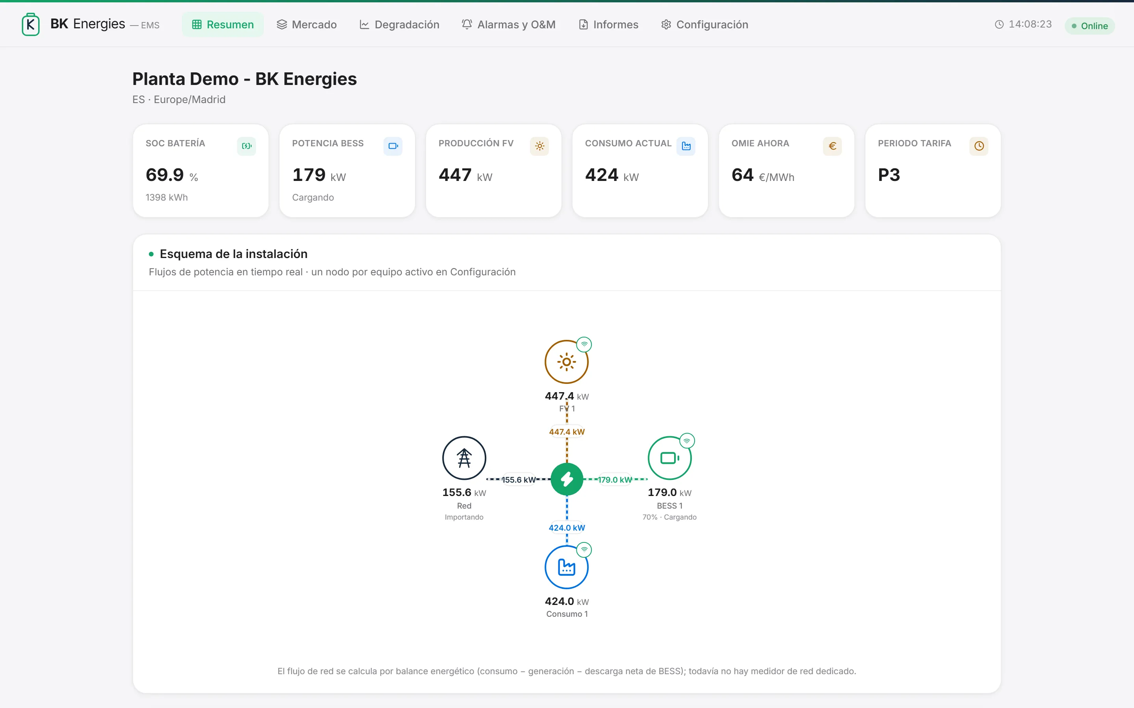Click the battery icon in Potencia BESS card
This screenshot has width=1134, height=708.
click(x=393, y=146)
